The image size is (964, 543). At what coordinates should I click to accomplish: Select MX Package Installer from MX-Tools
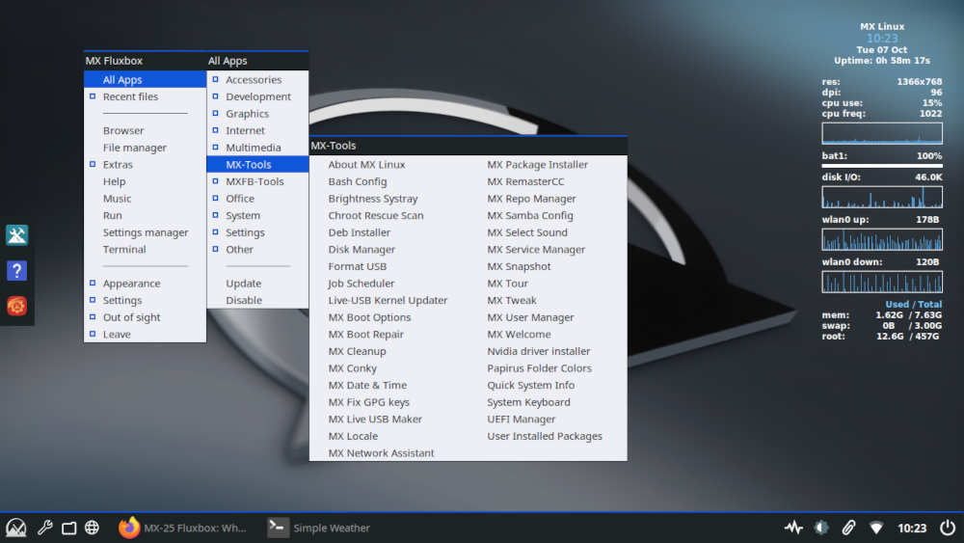coord(537,165)
